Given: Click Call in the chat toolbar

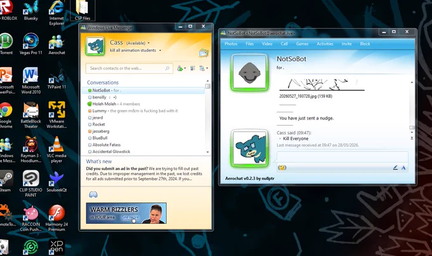Looking at the screenshot, I should tap(285, 44).
